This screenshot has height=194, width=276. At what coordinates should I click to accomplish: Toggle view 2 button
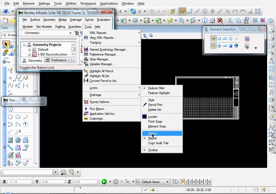pos(187,182)
